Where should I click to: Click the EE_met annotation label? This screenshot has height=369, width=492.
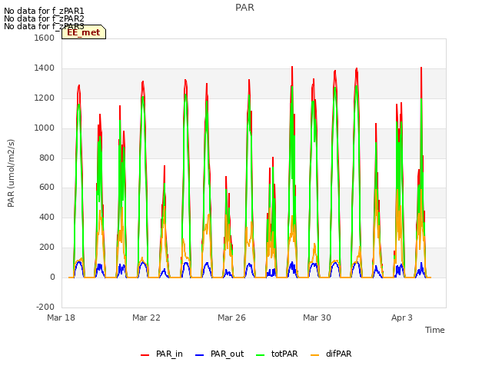click(84, 32)
